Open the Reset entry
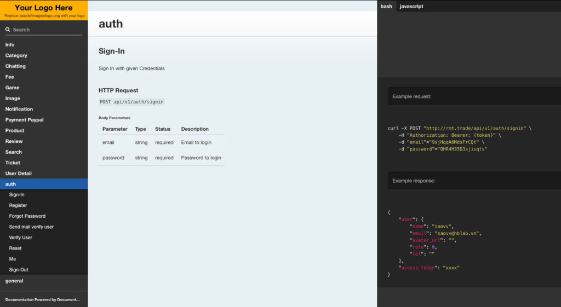Viewport: 561px width, 307px height. coord(44,248)
